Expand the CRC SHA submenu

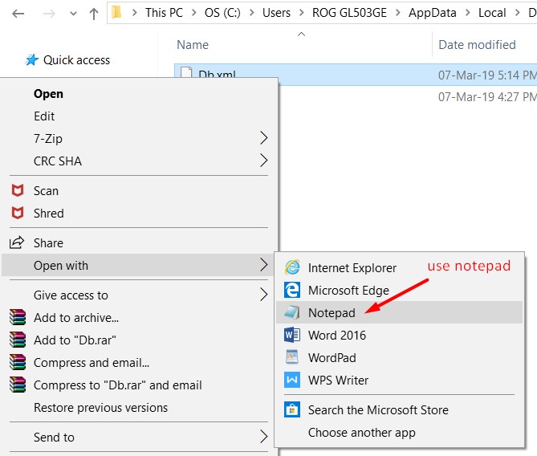[x=58, y=161]
